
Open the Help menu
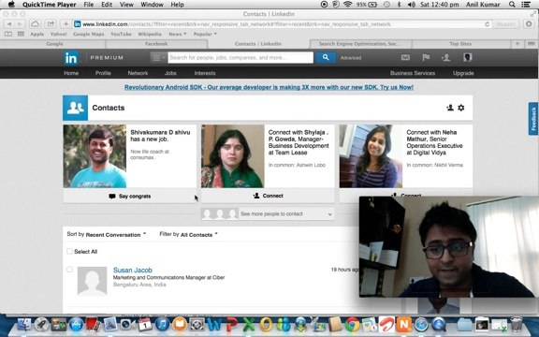(178, 5)
